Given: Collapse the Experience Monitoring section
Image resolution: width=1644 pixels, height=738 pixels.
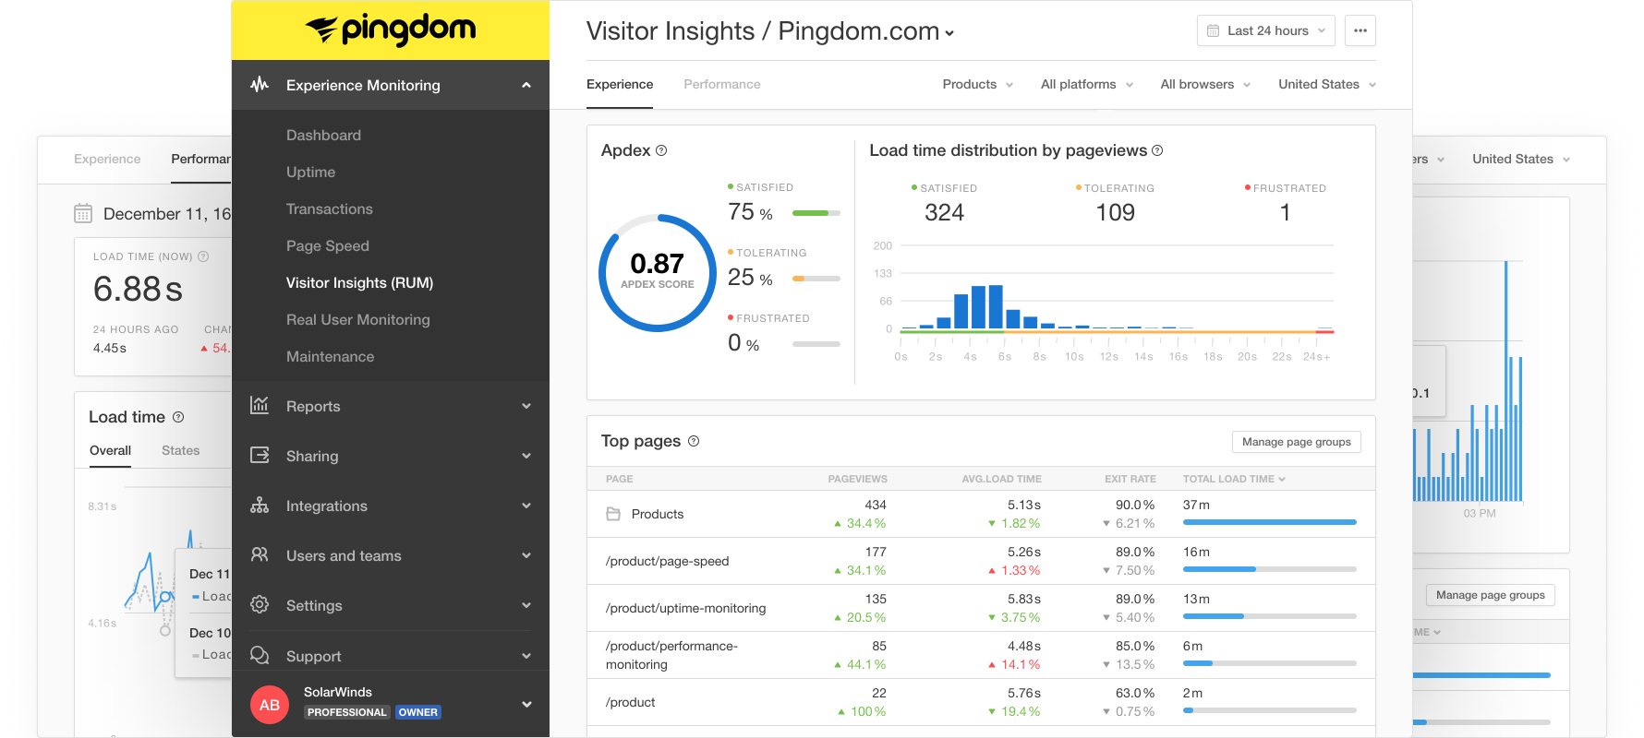Looking at the screenshot, I should point(526,85).
